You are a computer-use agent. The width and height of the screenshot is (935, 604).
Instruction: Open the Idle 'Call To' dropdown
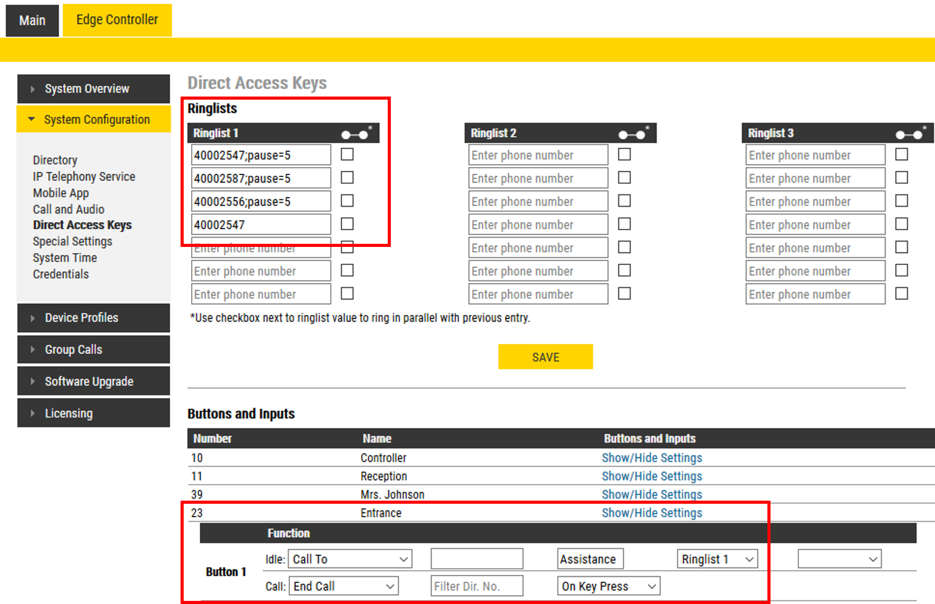351,559
